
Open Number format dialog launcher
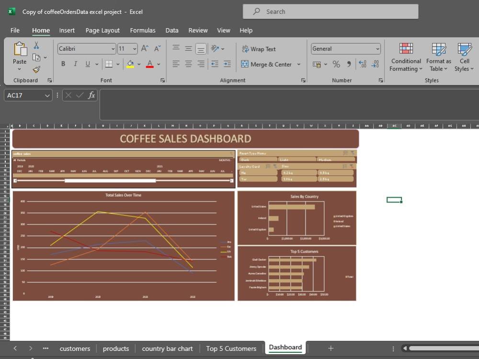(x=381, y=80)
